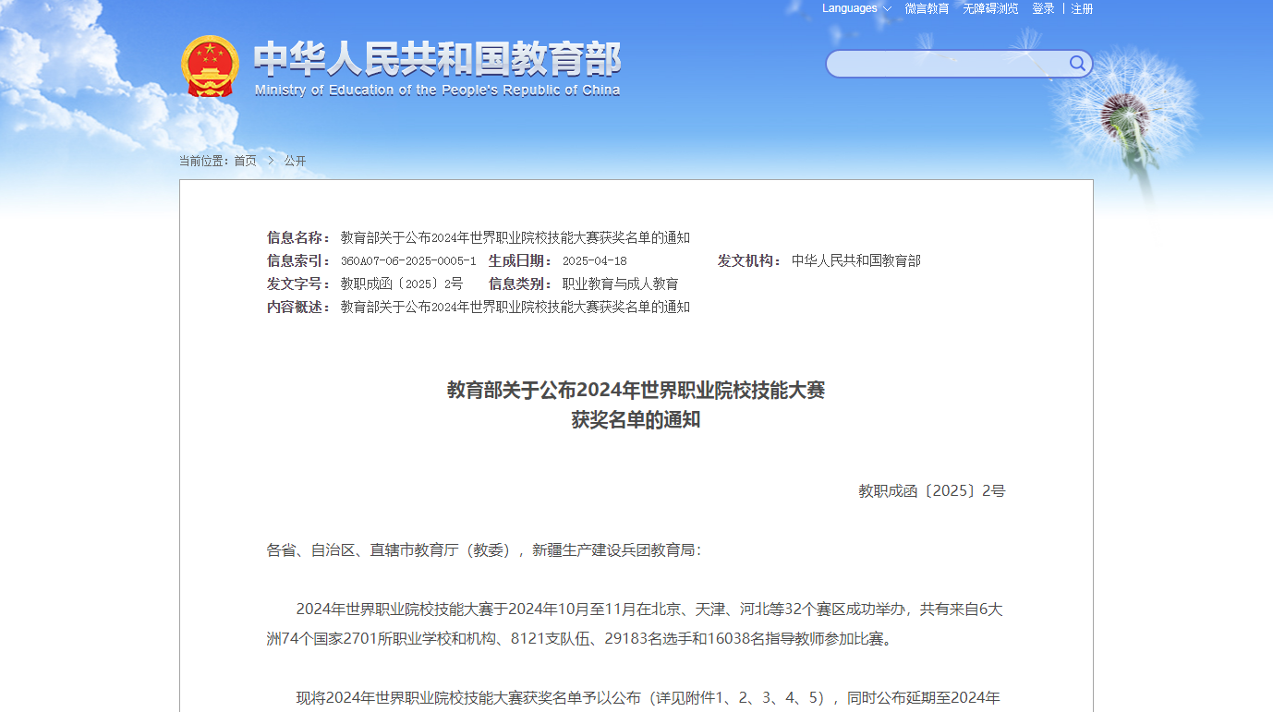Go to 首页 in the breadcrumb

pyautogui.click(x=245, y=161)
